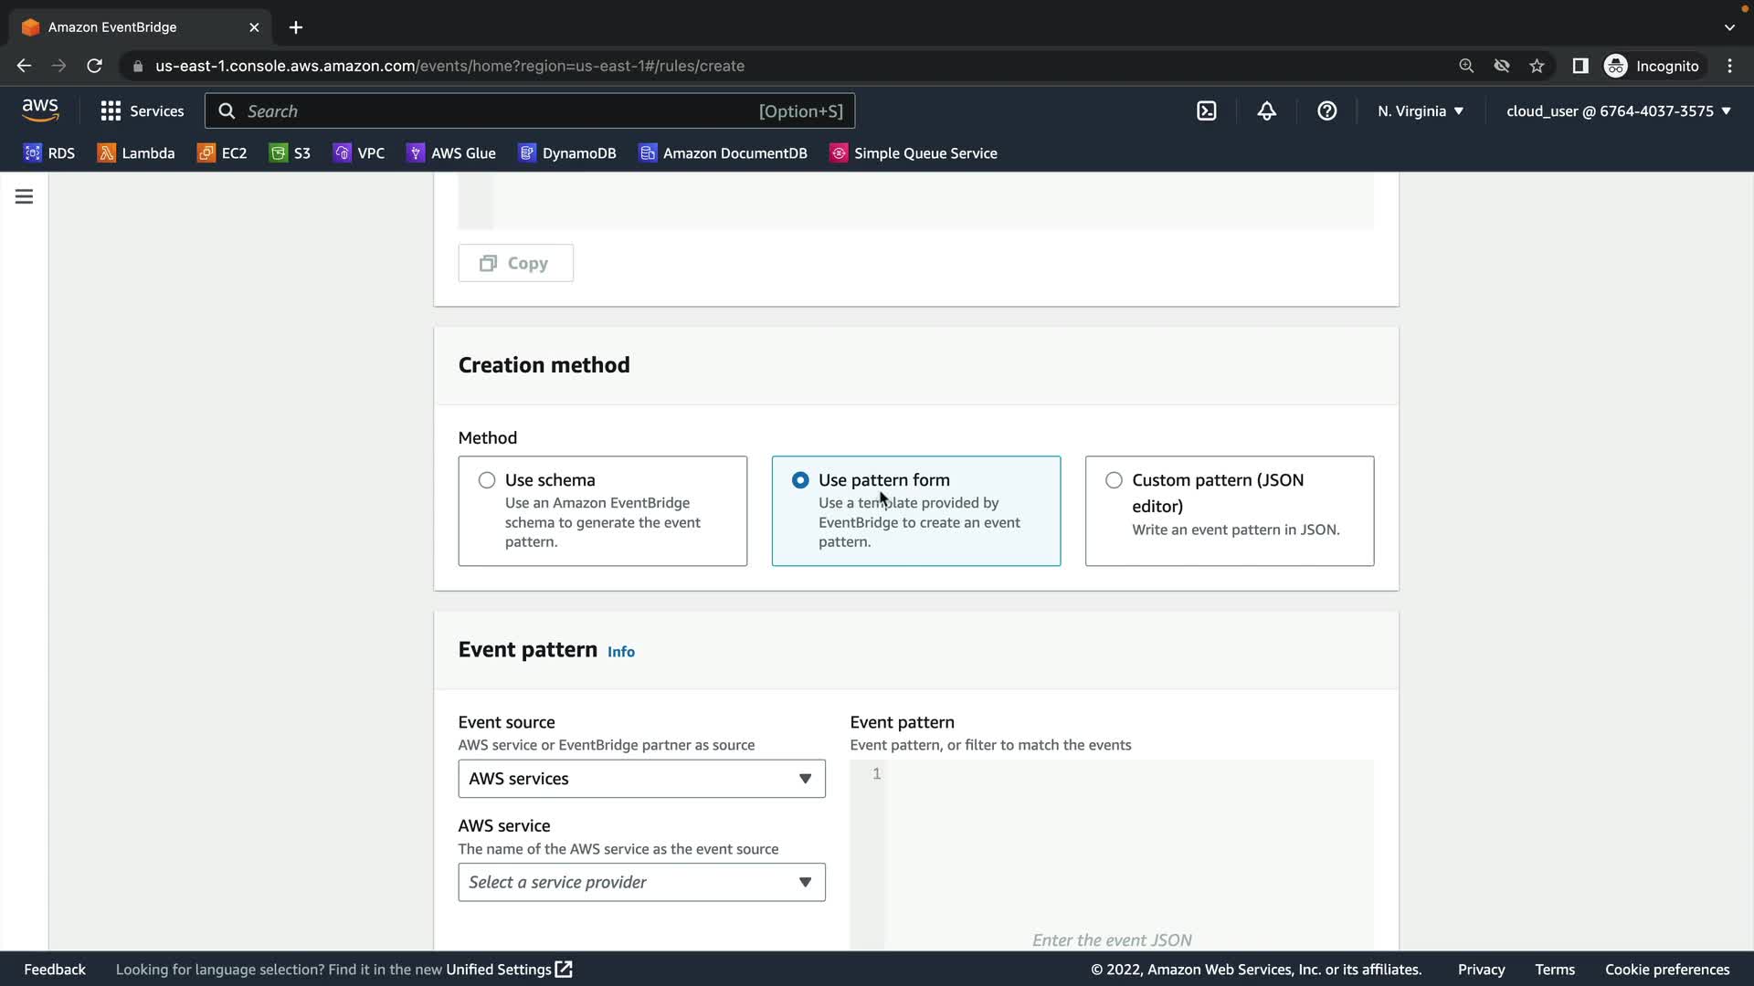The height and width of the screenshot is (986, 1754).
Task: Expand the Event source dropdown
Action: coord(641,779)
